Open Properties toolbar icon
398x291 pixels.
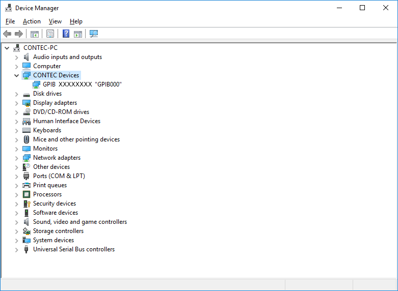50,34
